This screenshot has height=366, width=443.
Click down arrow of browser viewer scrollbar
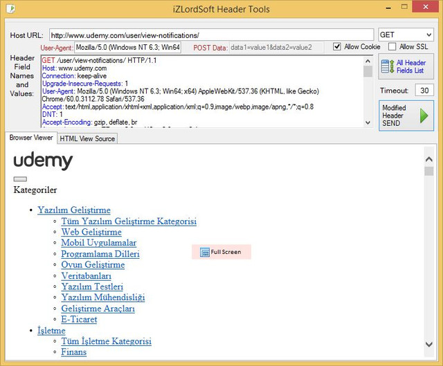click(x=429, y=345)
